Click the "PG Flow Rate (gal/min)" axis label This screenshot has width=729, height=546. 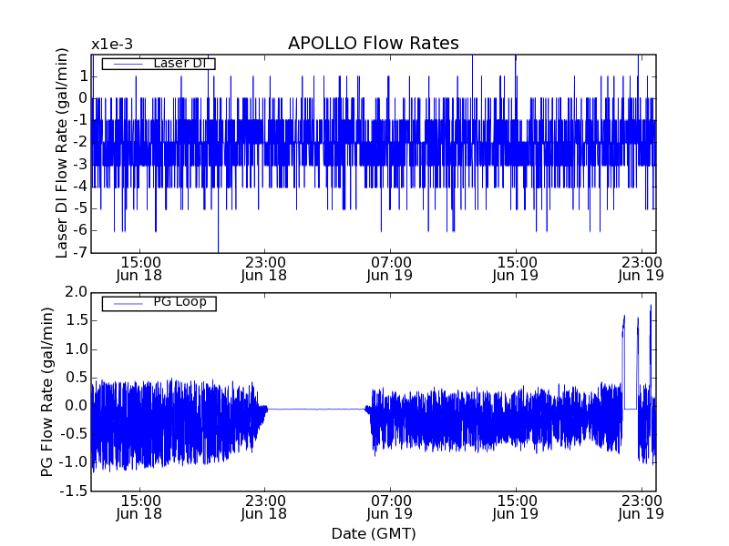pyautogui.click(x=47, y=392)
